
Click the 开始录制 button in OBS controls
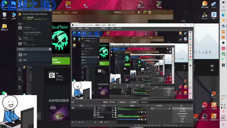(182, 111)
